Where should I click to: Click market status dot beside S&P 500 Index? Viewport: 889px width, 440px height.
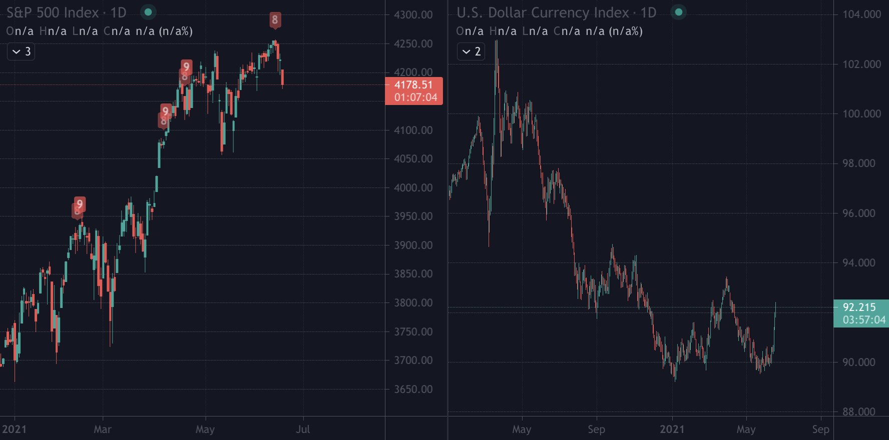click(x=148, y=12)
